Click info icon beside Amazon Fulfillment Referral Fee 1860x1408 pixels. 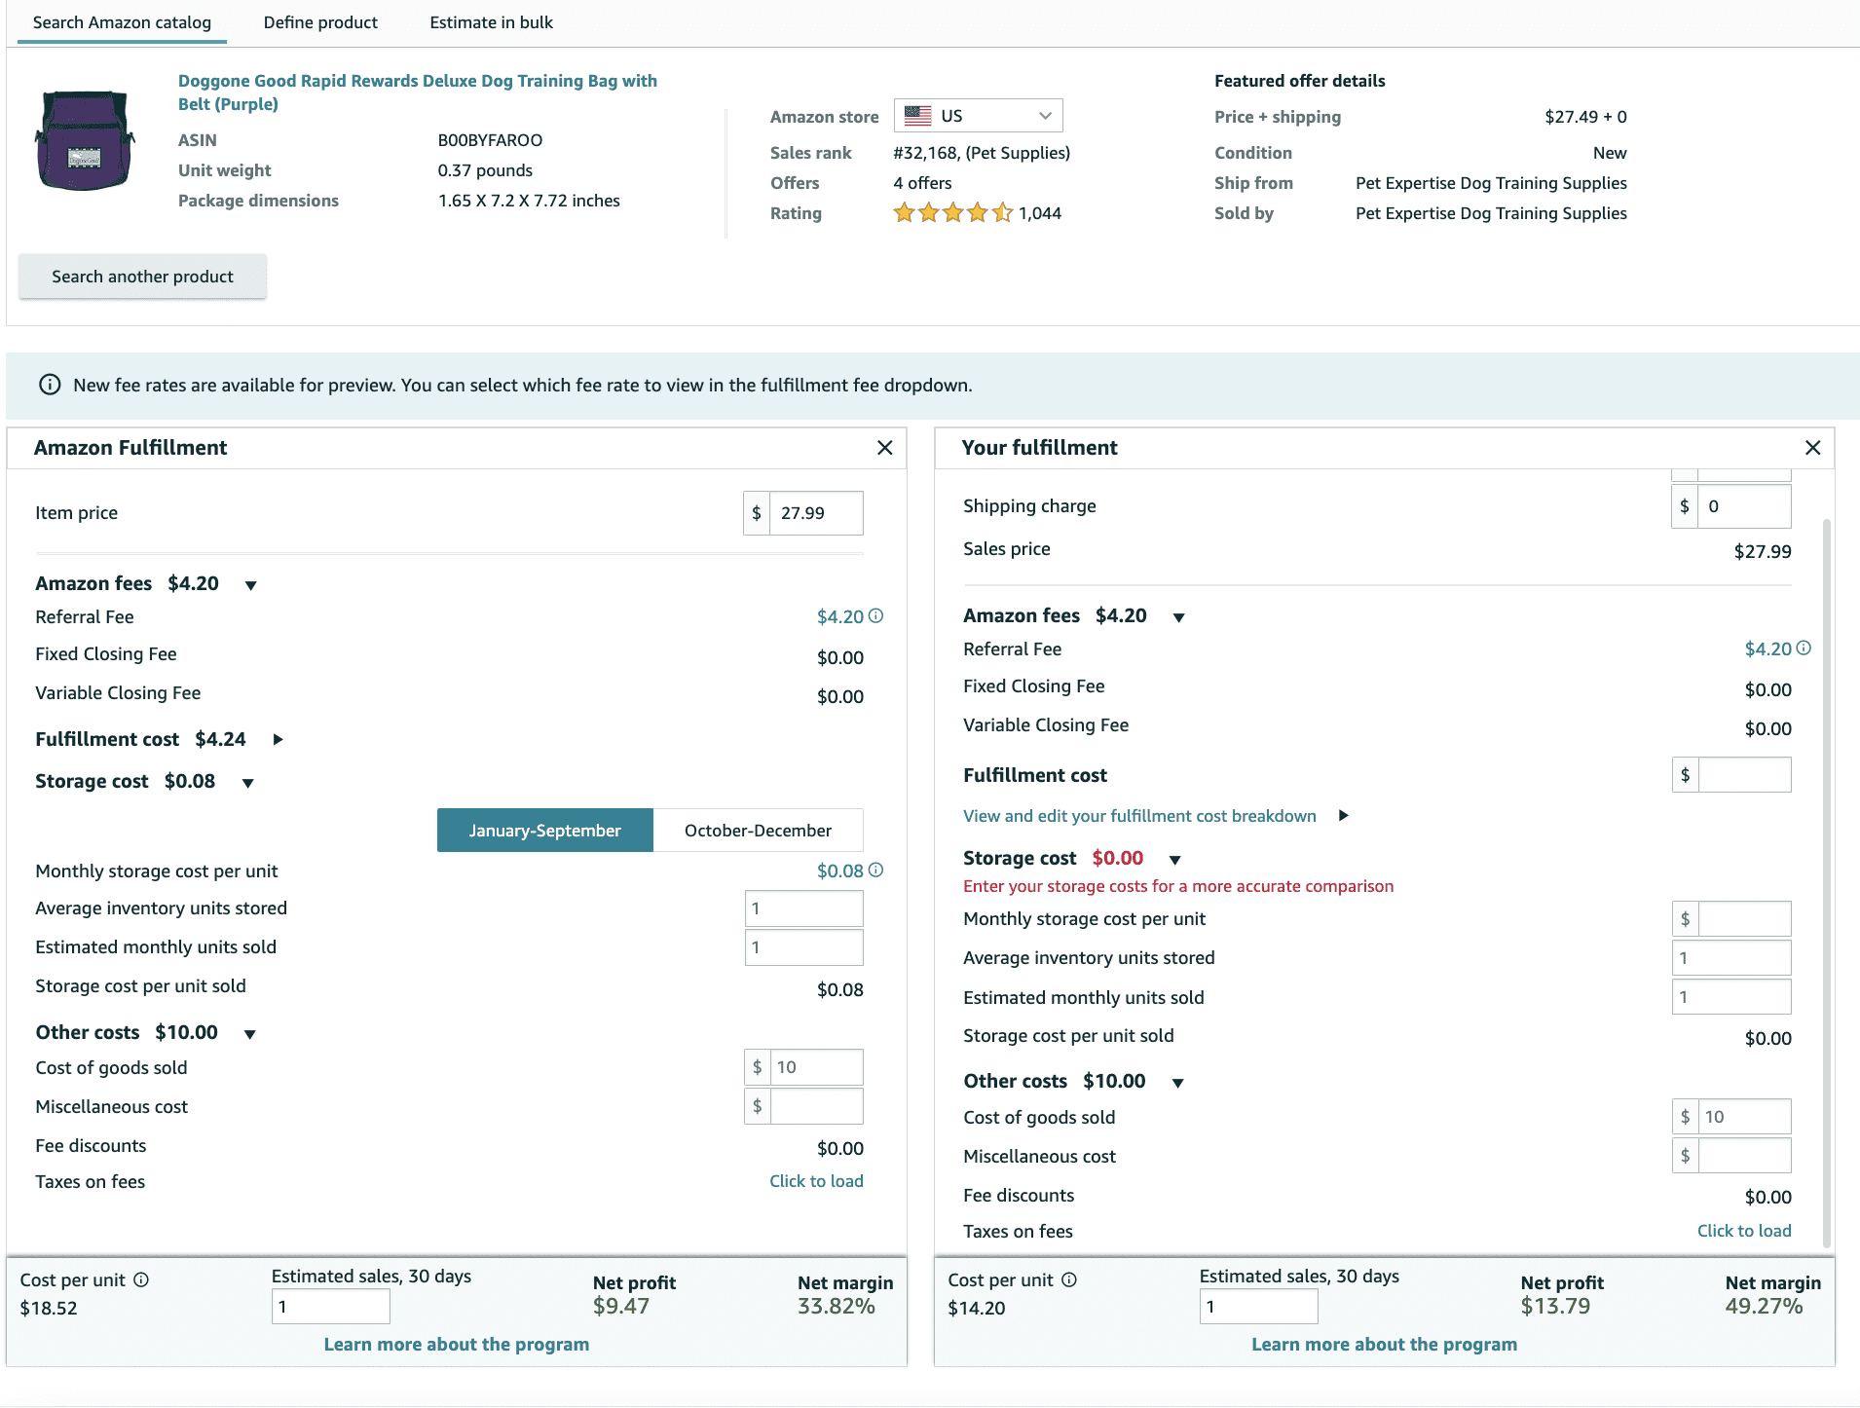coord(875,615)
